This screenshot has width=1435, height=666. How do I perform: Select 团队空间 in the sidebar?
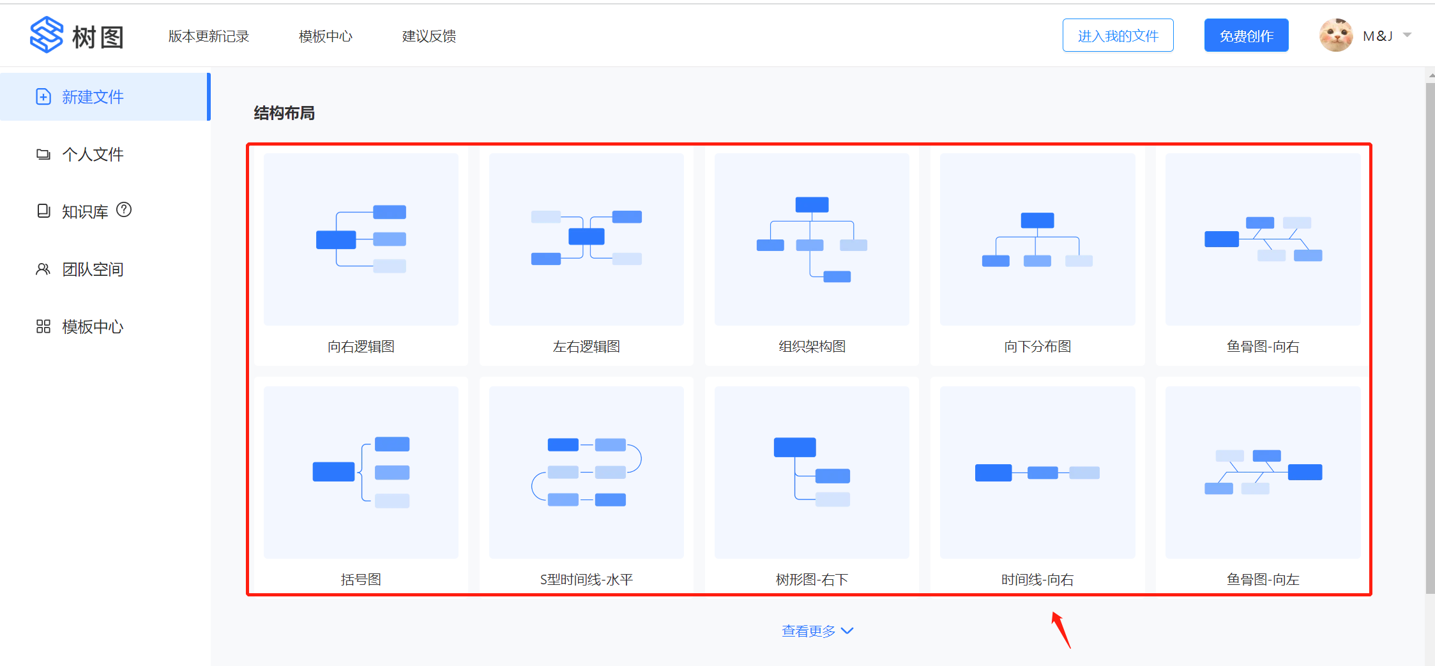pyautogui.click(x=105, y=269)
